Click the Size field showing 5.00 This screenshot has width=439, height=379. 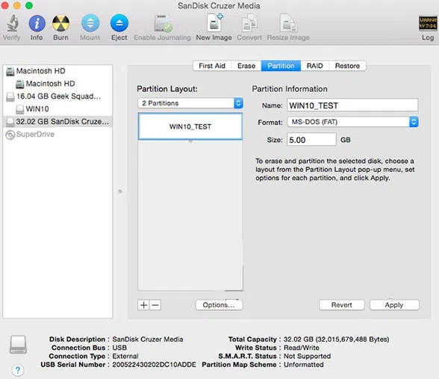click(x=311, y=140)
